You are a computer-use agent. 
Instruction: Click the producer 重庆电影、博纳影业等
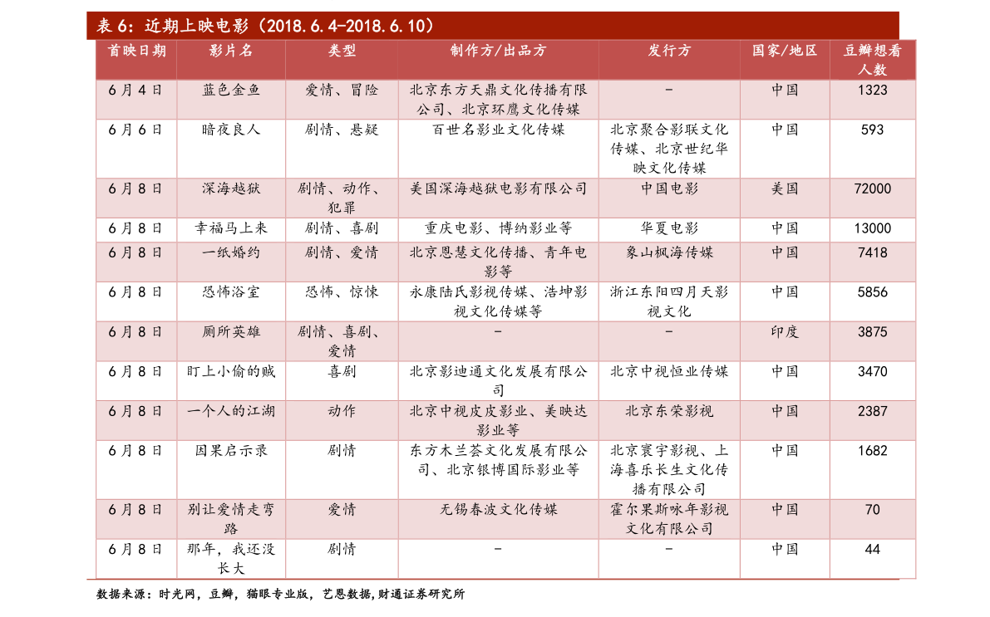(x=498, y=228)
